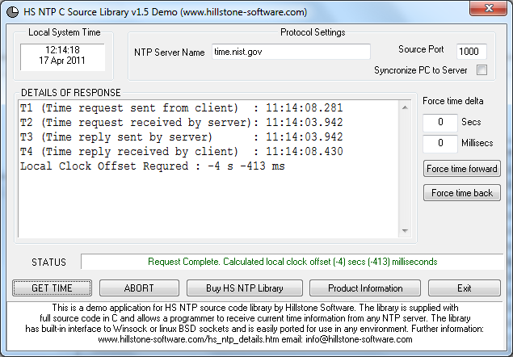Open Product Information
Image resolution: width=513 pixels, height=357 pixels.
(365, 288)
